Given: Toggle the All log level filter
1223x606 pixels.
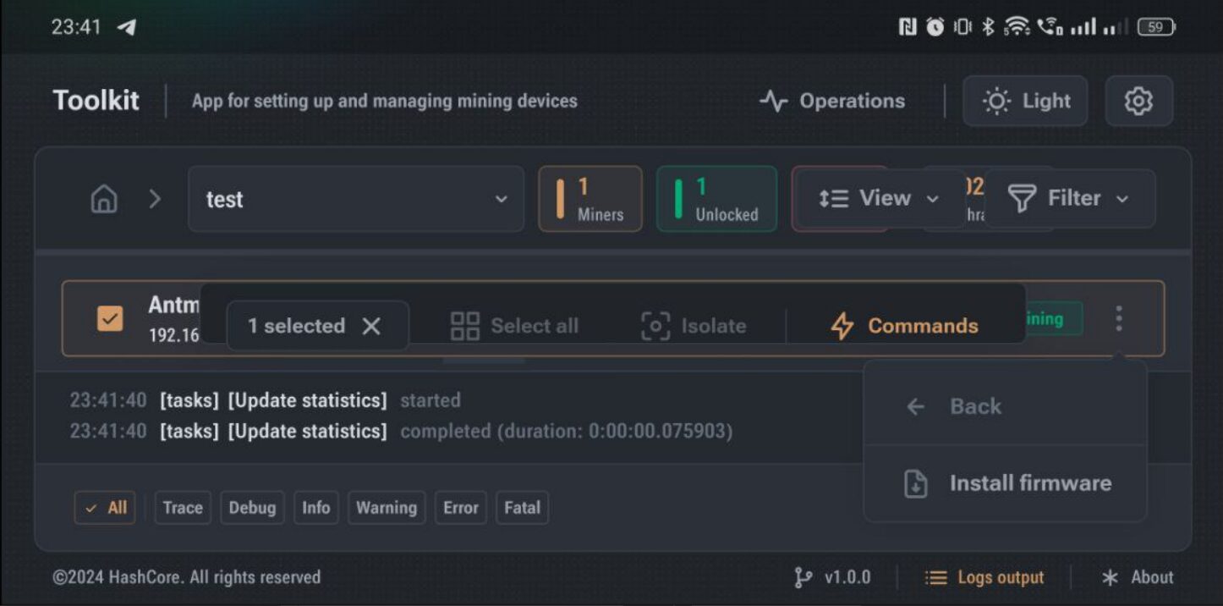Looking at the screenshot, I should tap(105, 508).
